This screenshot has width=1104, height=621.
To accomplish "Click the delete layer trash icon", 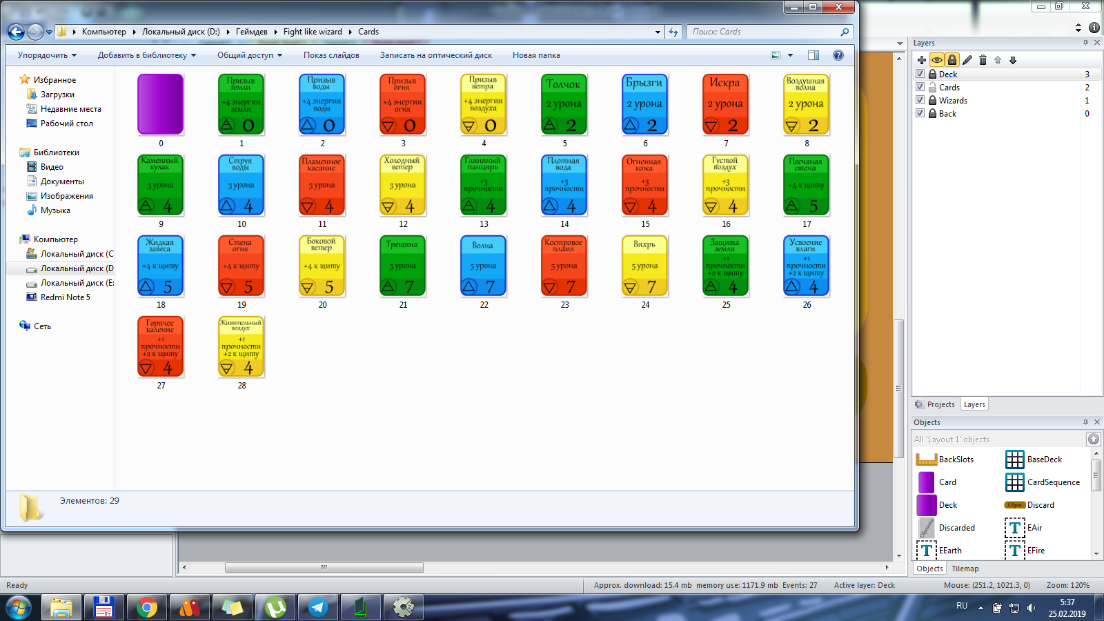I will 983,60.
